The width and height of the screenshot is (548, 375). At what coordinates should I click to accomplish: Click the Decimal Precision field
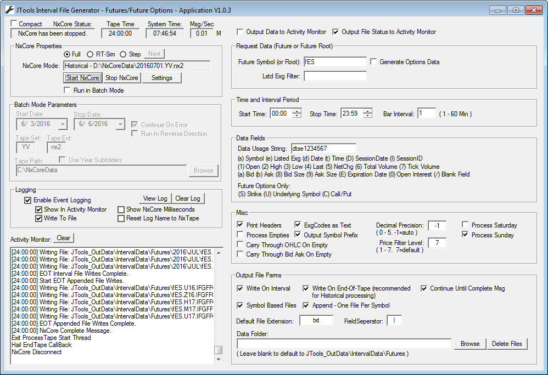pyautogui.click(x=437, y=226)
